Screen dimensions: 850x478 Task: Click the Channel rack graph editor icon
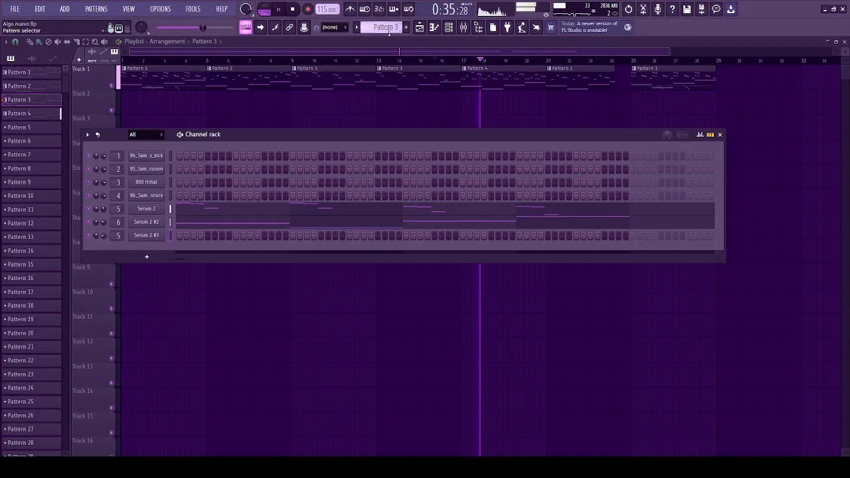pyautogui.click(x=700, y=135)
